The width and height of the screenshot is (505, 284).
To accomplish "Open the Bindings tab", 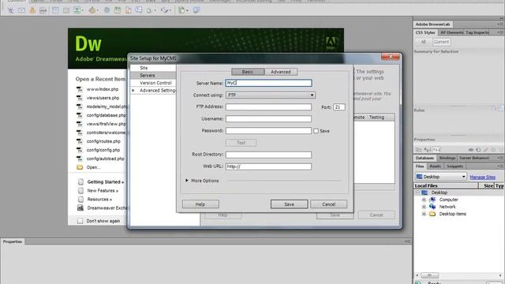I will point(447,158).
